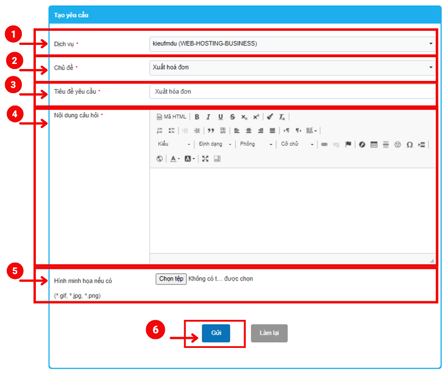Click the editor resize handle
Image resolution: width=448 pixels, height=381 pixels.
[x=432, y=260]
